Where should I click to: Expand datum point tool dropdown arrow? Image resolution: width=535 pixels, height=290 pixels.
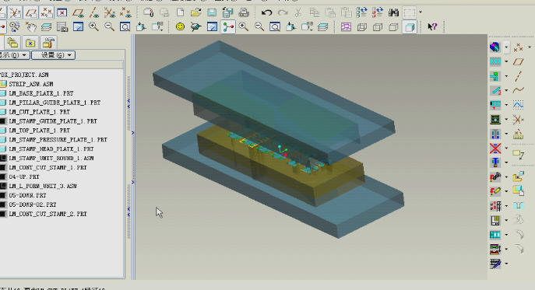530,47
